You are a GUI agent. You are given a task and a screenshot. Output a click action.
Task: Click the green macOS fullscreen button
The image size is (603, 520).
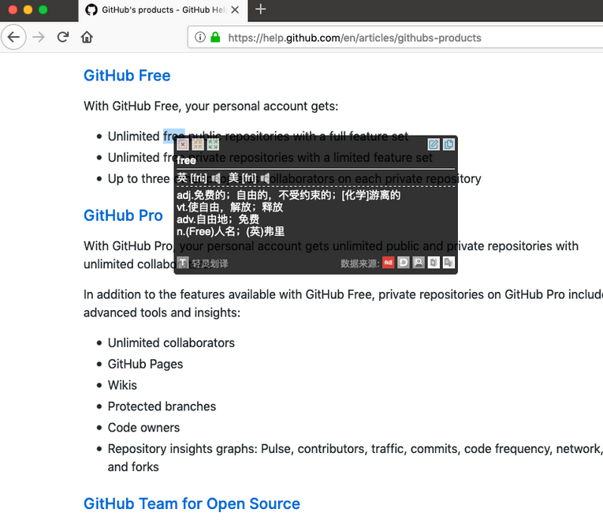point(43,9)
